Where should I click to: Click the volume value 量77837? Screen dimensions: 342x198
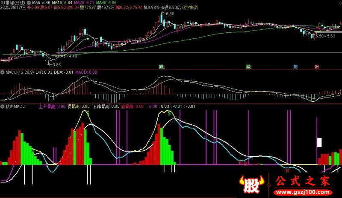coord(88,8)
